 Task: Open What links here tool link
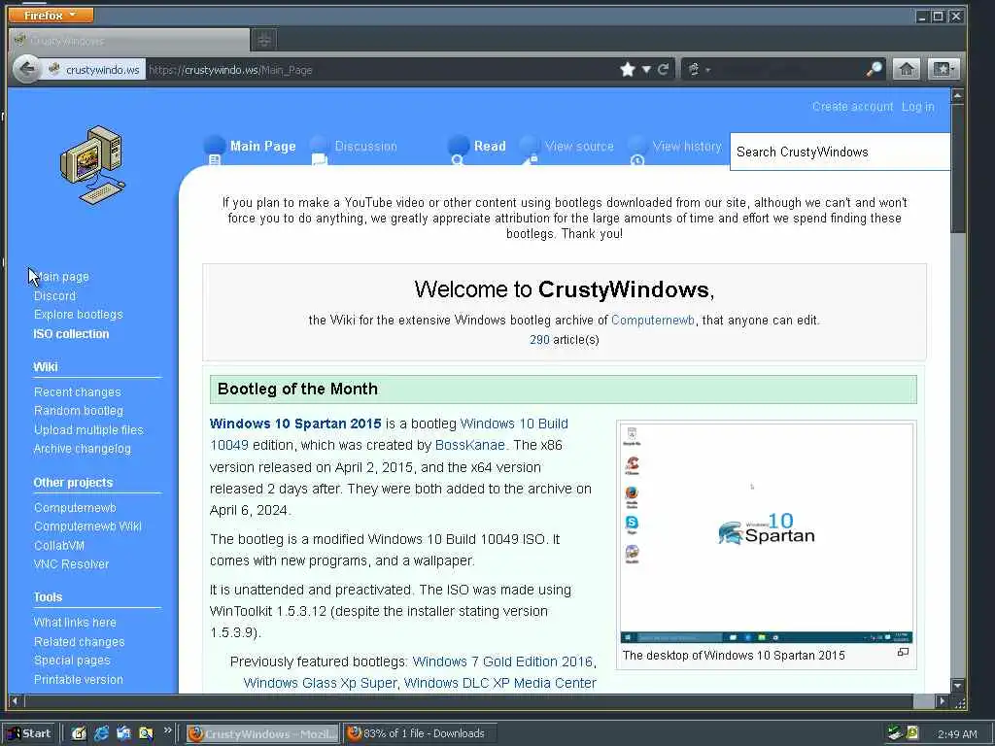click(75, 623)
